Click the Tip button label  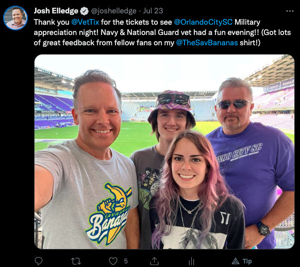(247, 261)
